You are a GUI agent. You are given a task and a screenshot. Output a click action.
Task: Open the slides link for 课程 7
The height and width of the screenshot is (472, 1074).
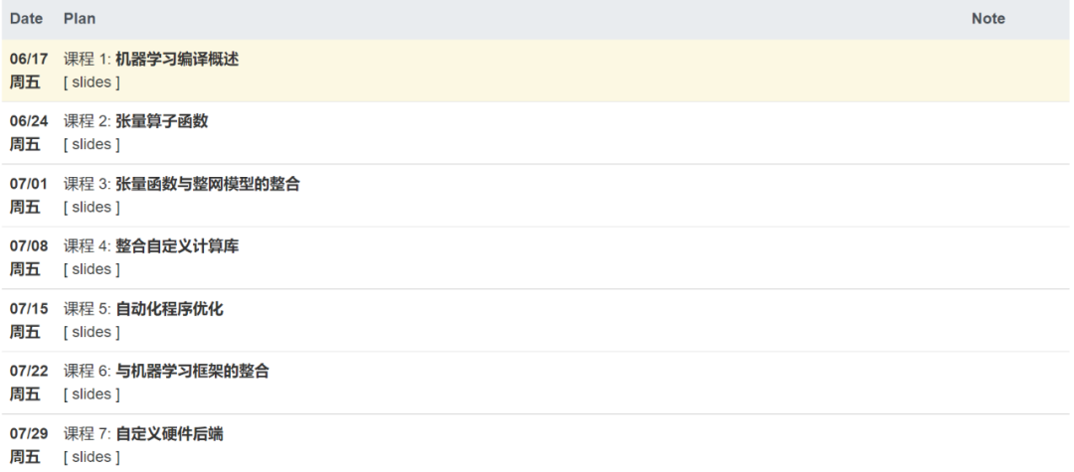pos(91,457)
